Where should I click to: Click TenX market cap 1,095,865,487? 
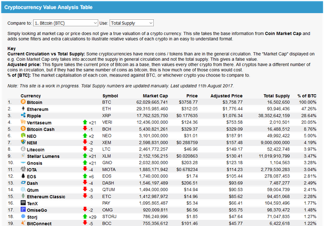tap(153, 203)
